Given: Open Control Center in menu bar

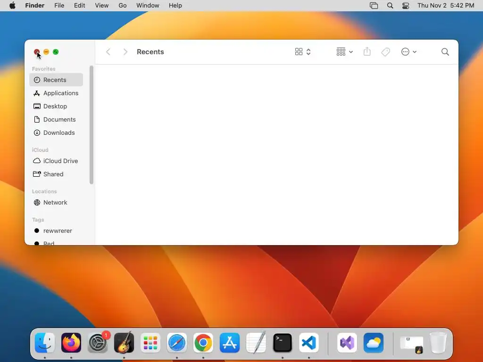Looking at the screenshot, I should (x=406, y=6).
